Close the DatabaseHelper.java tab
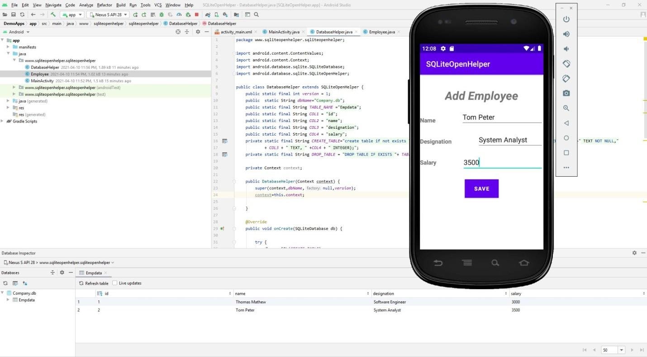Image resolution: width=647 pixels, height=357 pixels. 357,32
